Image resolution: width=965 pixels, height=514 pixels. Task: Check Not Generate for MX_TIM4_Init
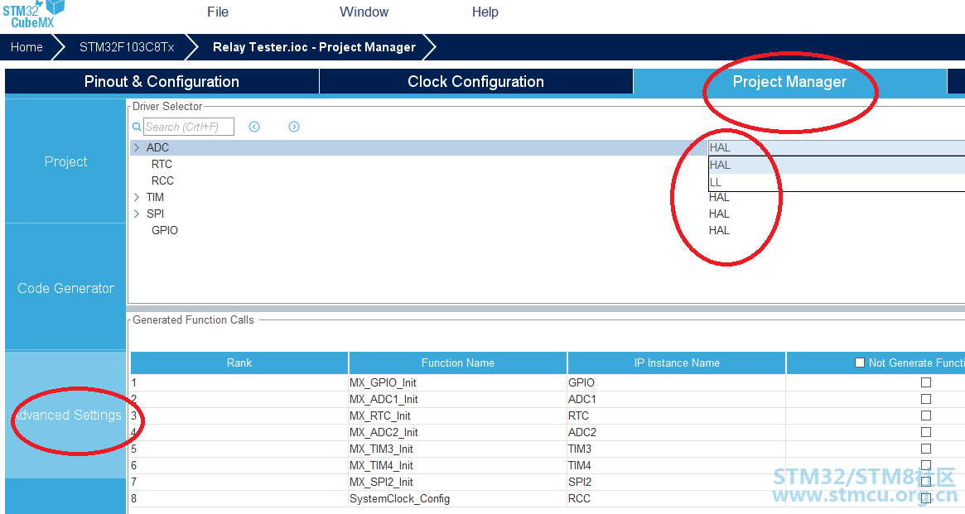[925, 465]
